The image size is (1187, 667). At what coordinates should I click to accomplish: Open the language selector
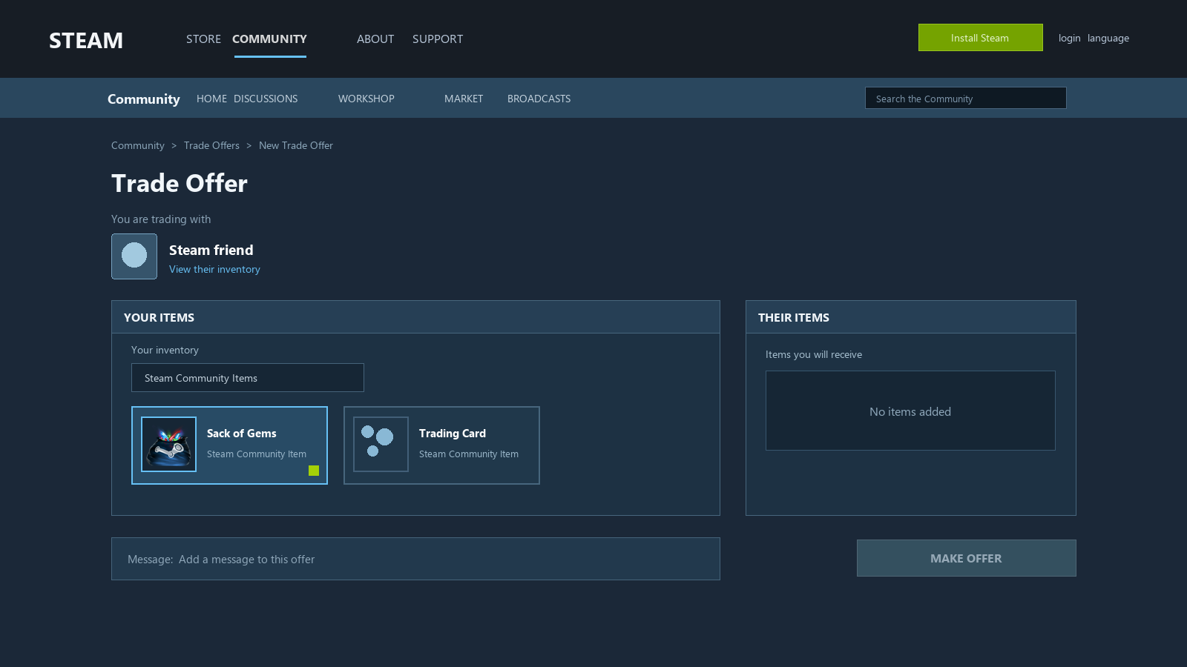coord(1108,39)
